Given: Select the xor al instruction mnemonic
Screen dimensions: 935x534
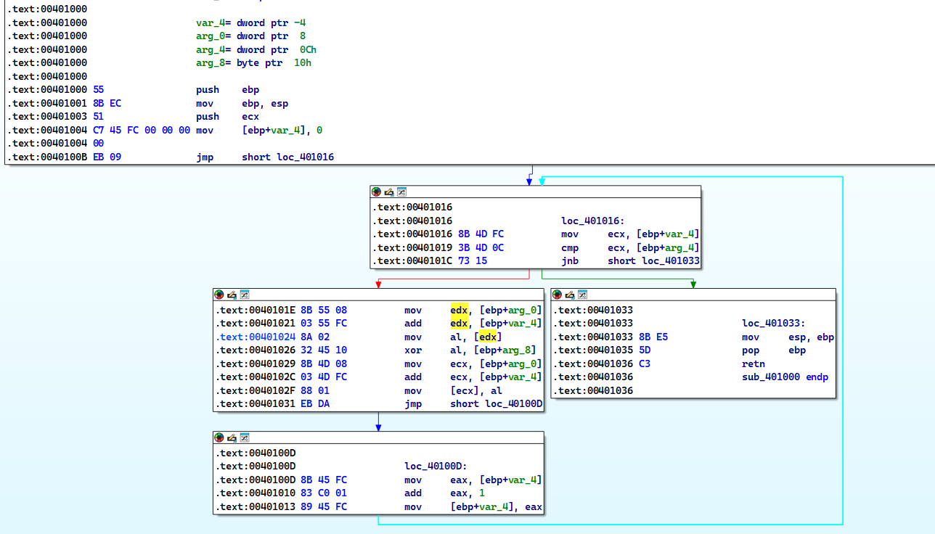Looking at the screenshot, I should 412,350.
